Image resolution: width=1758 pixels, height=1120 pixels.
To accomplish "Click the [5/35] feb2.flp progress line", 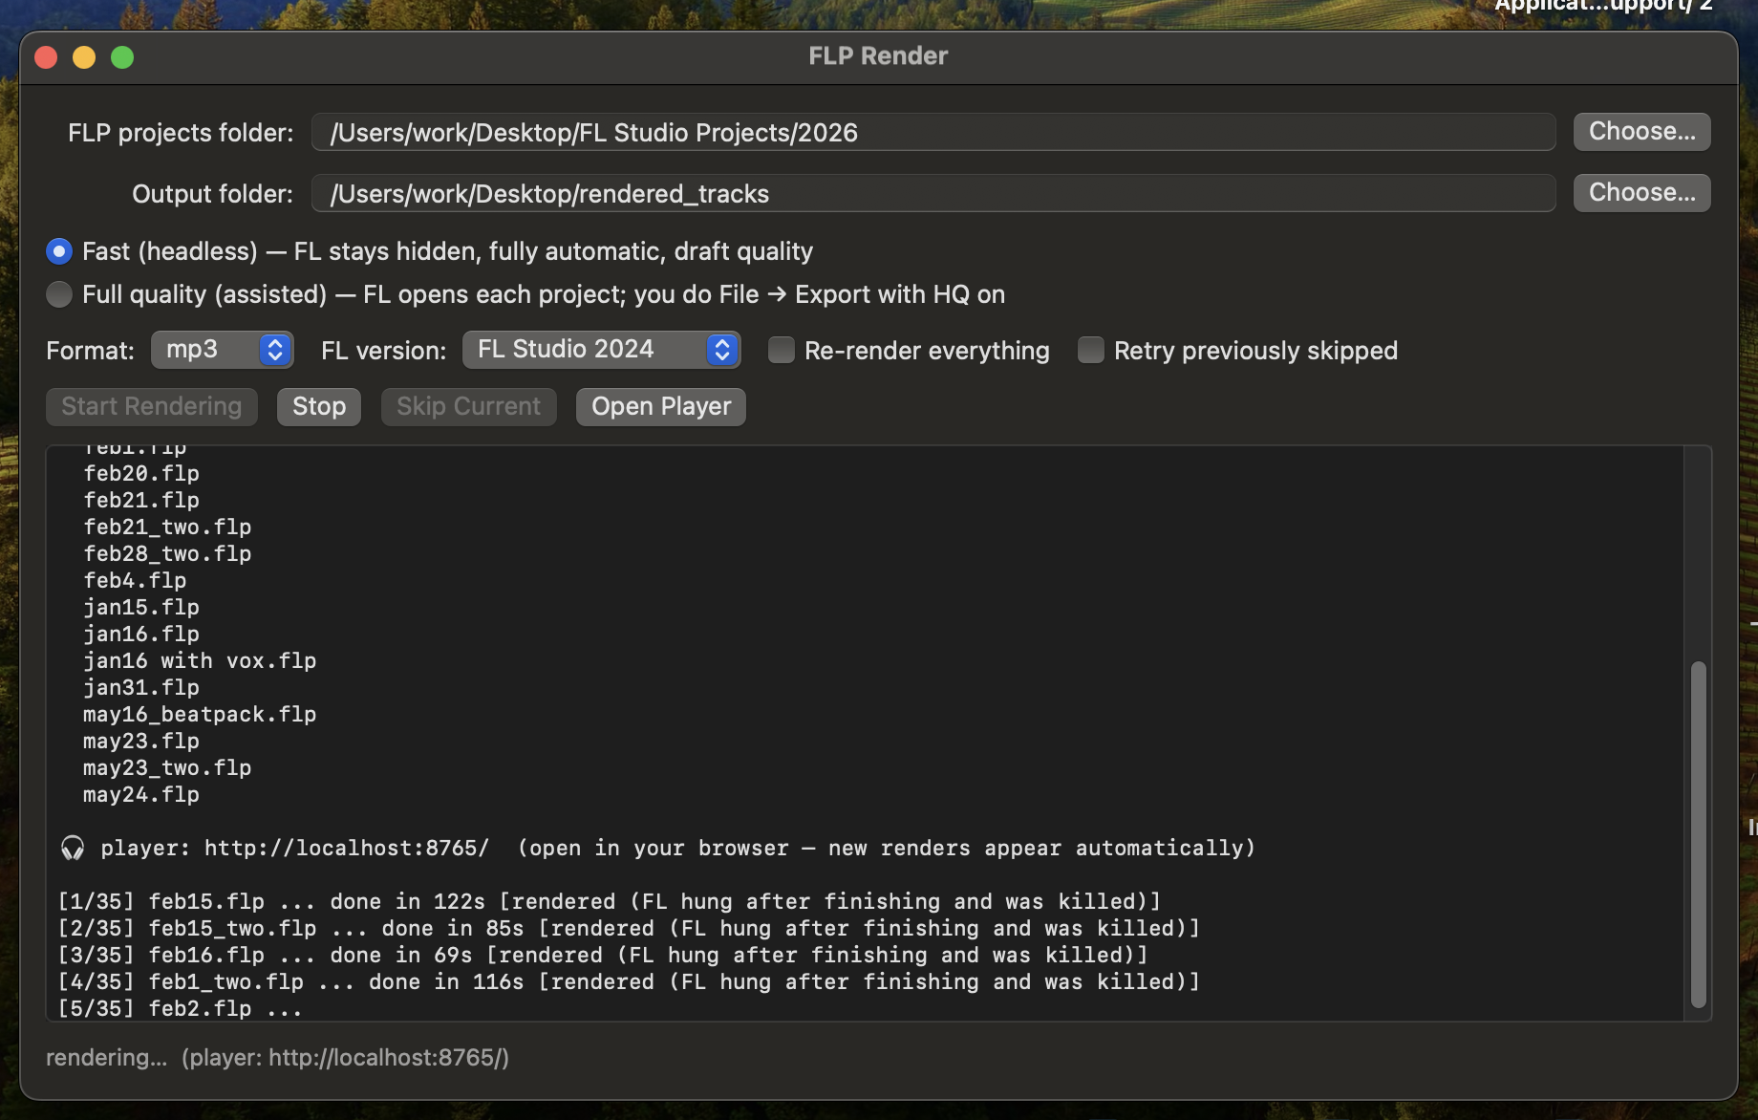I will 180,1008.
